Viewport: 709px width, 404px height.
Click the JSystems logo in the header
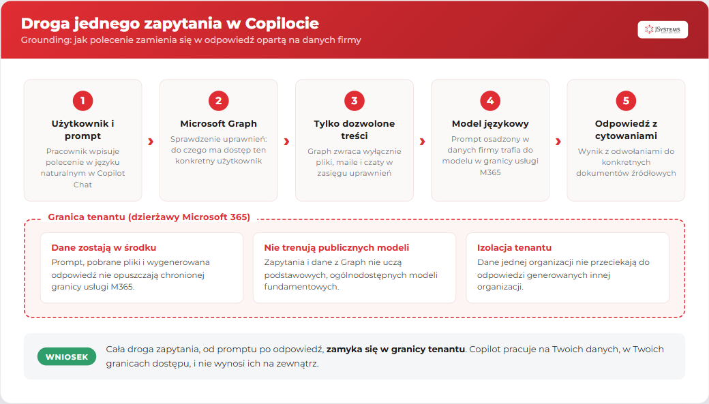[663, 30]
